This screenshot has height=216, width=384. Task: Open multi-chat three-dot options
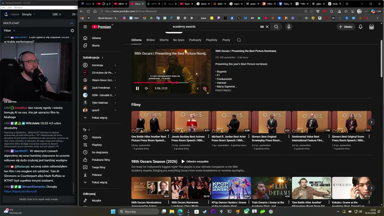(x=71, y=23)
